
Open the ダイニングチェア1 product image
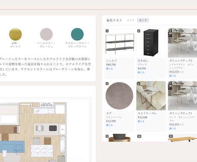182,96
